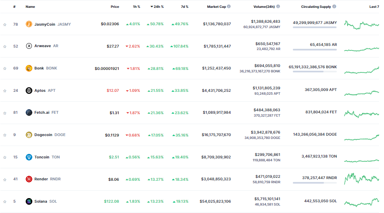Click the Render circulating supply progress bar
The image size is (384, 213).
click(315, 183)
